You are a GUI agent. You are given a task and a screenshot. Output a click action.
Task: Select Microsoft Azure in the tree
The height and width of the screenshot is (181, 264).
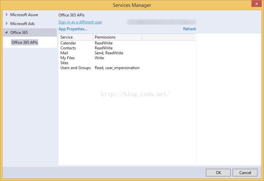point(24,15)
